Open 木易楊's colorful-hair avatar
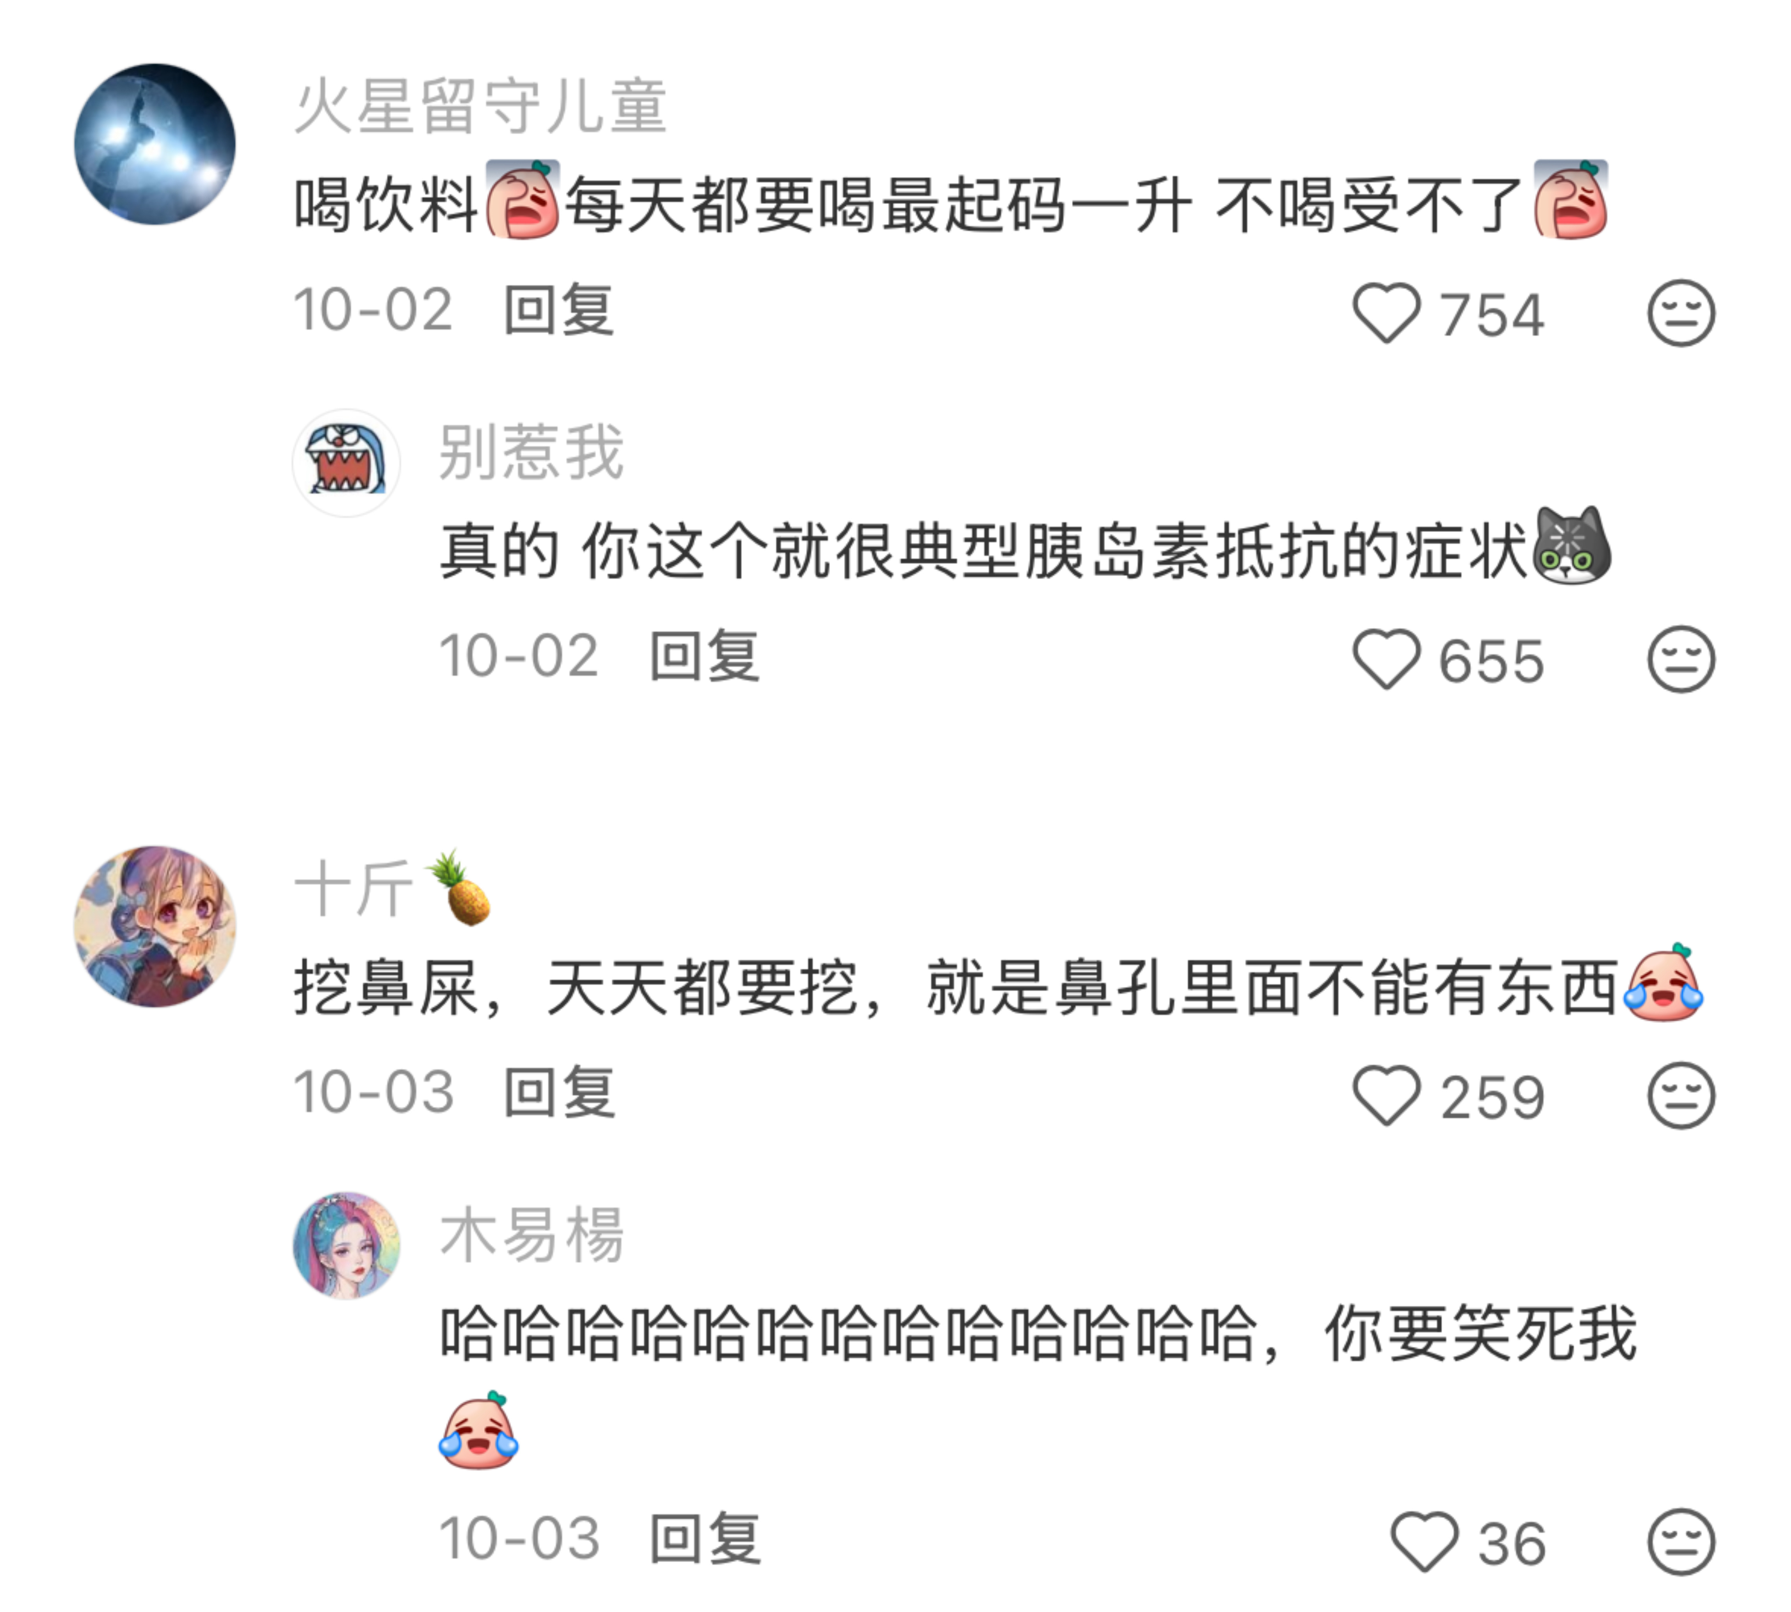 346,1245
